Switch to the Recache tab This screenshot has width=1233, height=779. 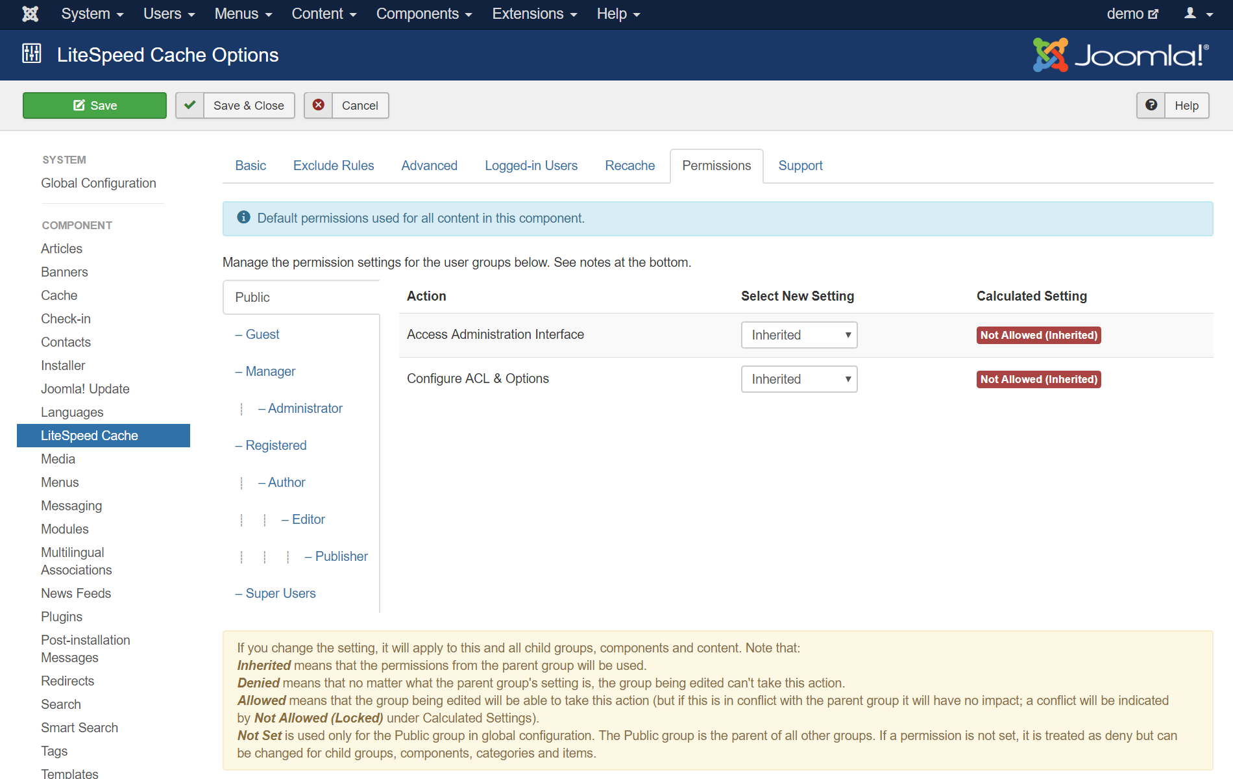point(629,166)
